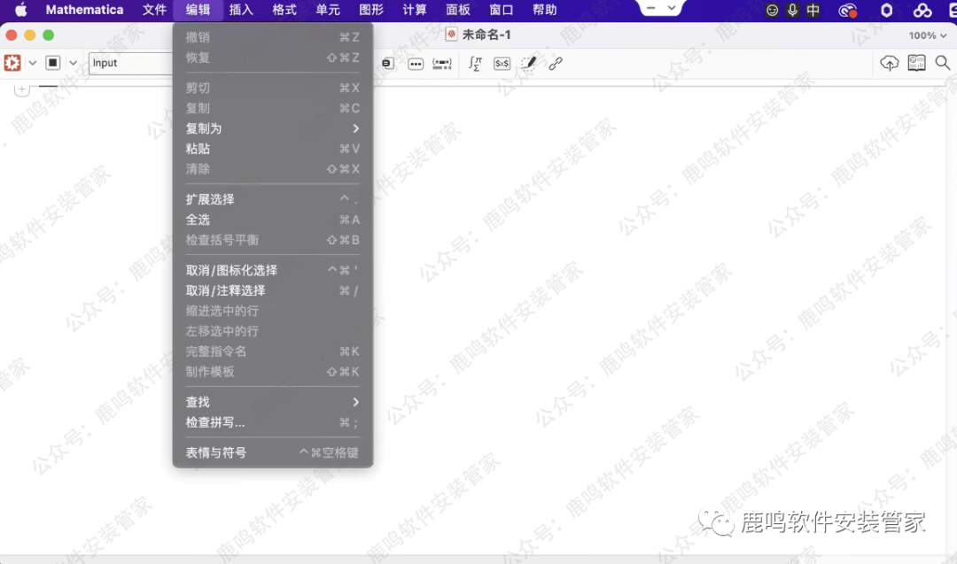Activate the drawing pen tool icon
Image resolution: width=957 pixels, height=564 pixels.
pos(529,63)
